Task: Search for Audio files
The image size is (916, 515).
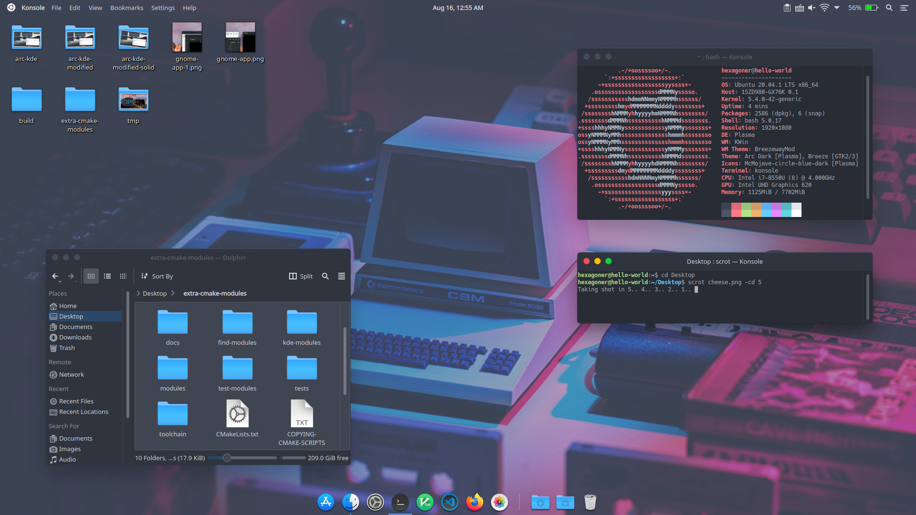Action: (x=85, y=459)
